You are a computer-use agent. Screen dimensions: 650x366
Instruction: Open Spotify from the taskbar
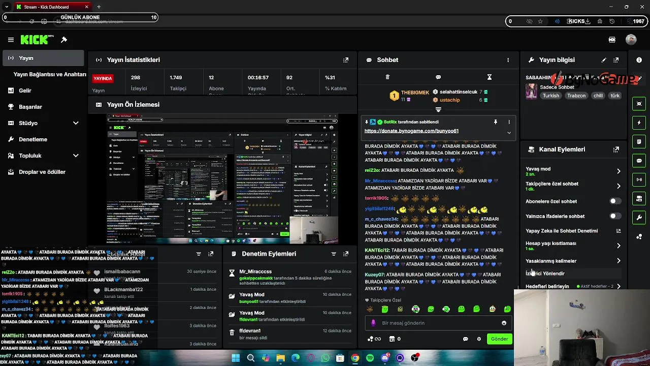[370, 358]
